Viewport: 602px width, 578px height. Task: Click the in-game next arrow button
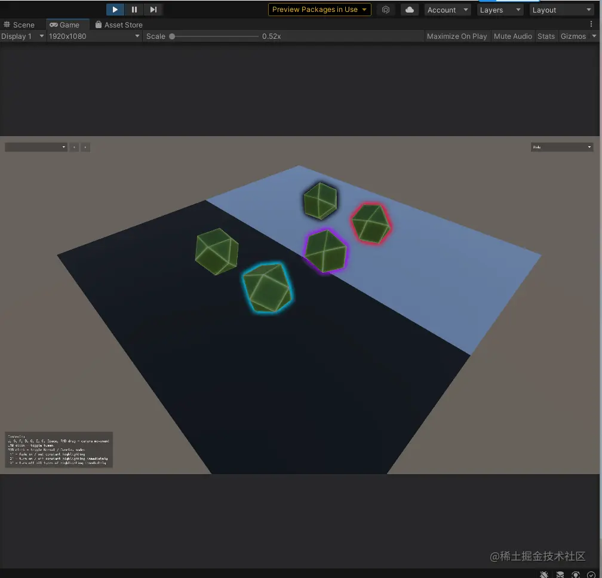[85, 147]
